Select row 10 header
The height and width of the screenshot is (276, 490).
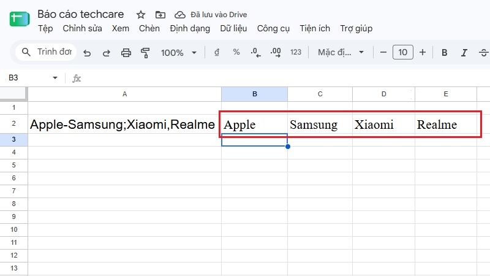[x=13, y=229]
